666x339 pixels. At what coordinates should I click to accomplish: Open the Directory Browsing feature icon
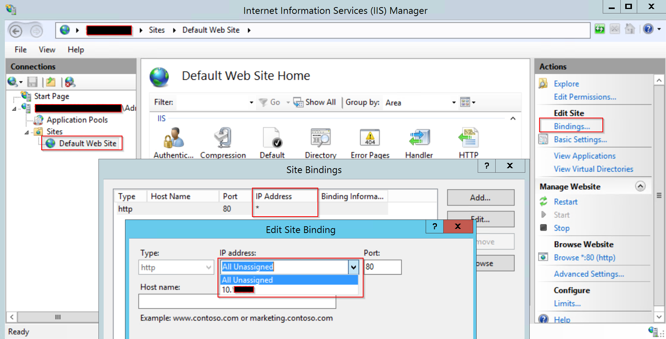tap(320, 137)
